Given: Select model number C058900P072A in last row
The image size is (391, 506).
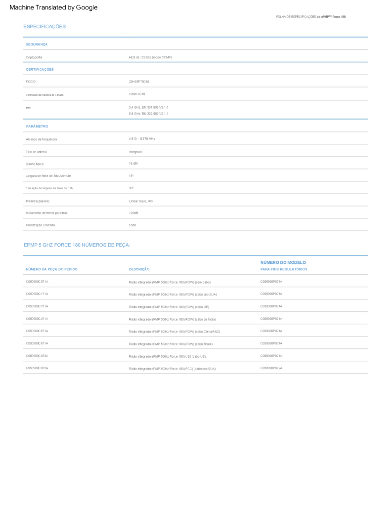Looking at the screenshot, I should (271, 368).
